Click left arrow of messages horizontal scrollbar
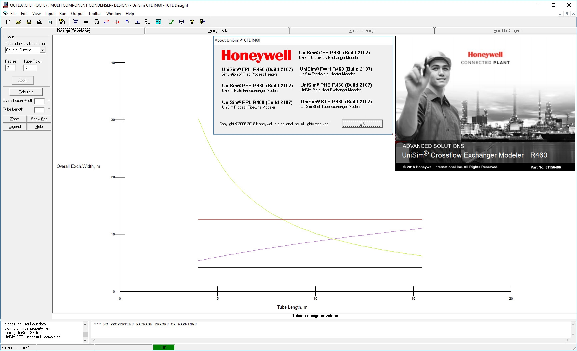 [x=94, y=340]
